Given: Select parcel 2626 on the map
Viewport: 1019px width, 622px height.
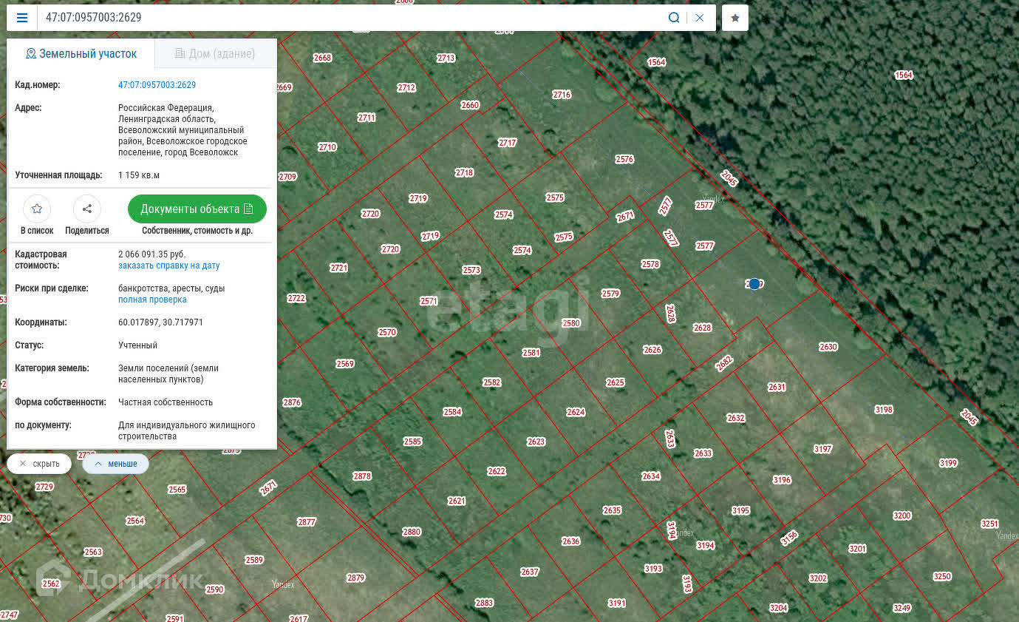Looking at the screenshot, I should (x=652, y=350).
